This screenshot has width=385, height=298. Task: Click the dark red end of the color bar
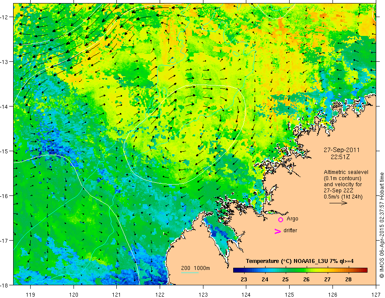point(365,270)
